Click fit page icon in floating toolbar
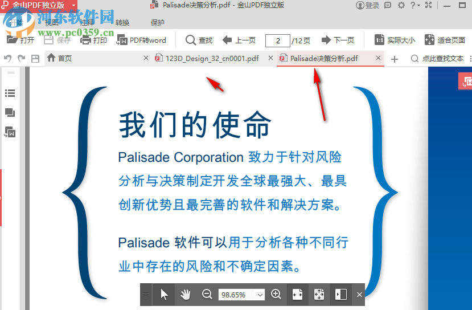The height and width of the screenshot is (310, 472). point(319,295)
